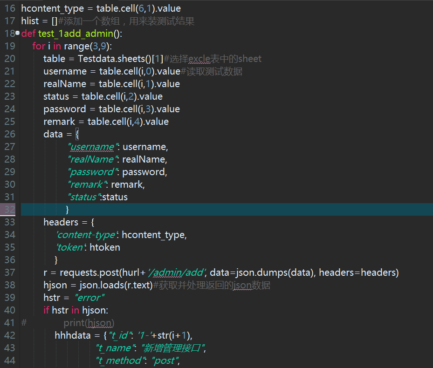433x368 pixels.
Task: Click the "t_method" key string
Action: coord(121,361)
